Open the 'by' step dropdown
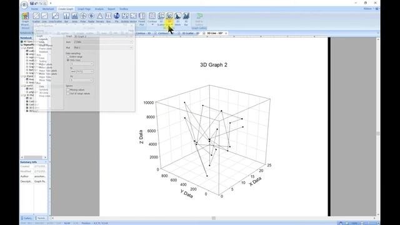This screenshot has width=400, height=225. pos(82,81)
